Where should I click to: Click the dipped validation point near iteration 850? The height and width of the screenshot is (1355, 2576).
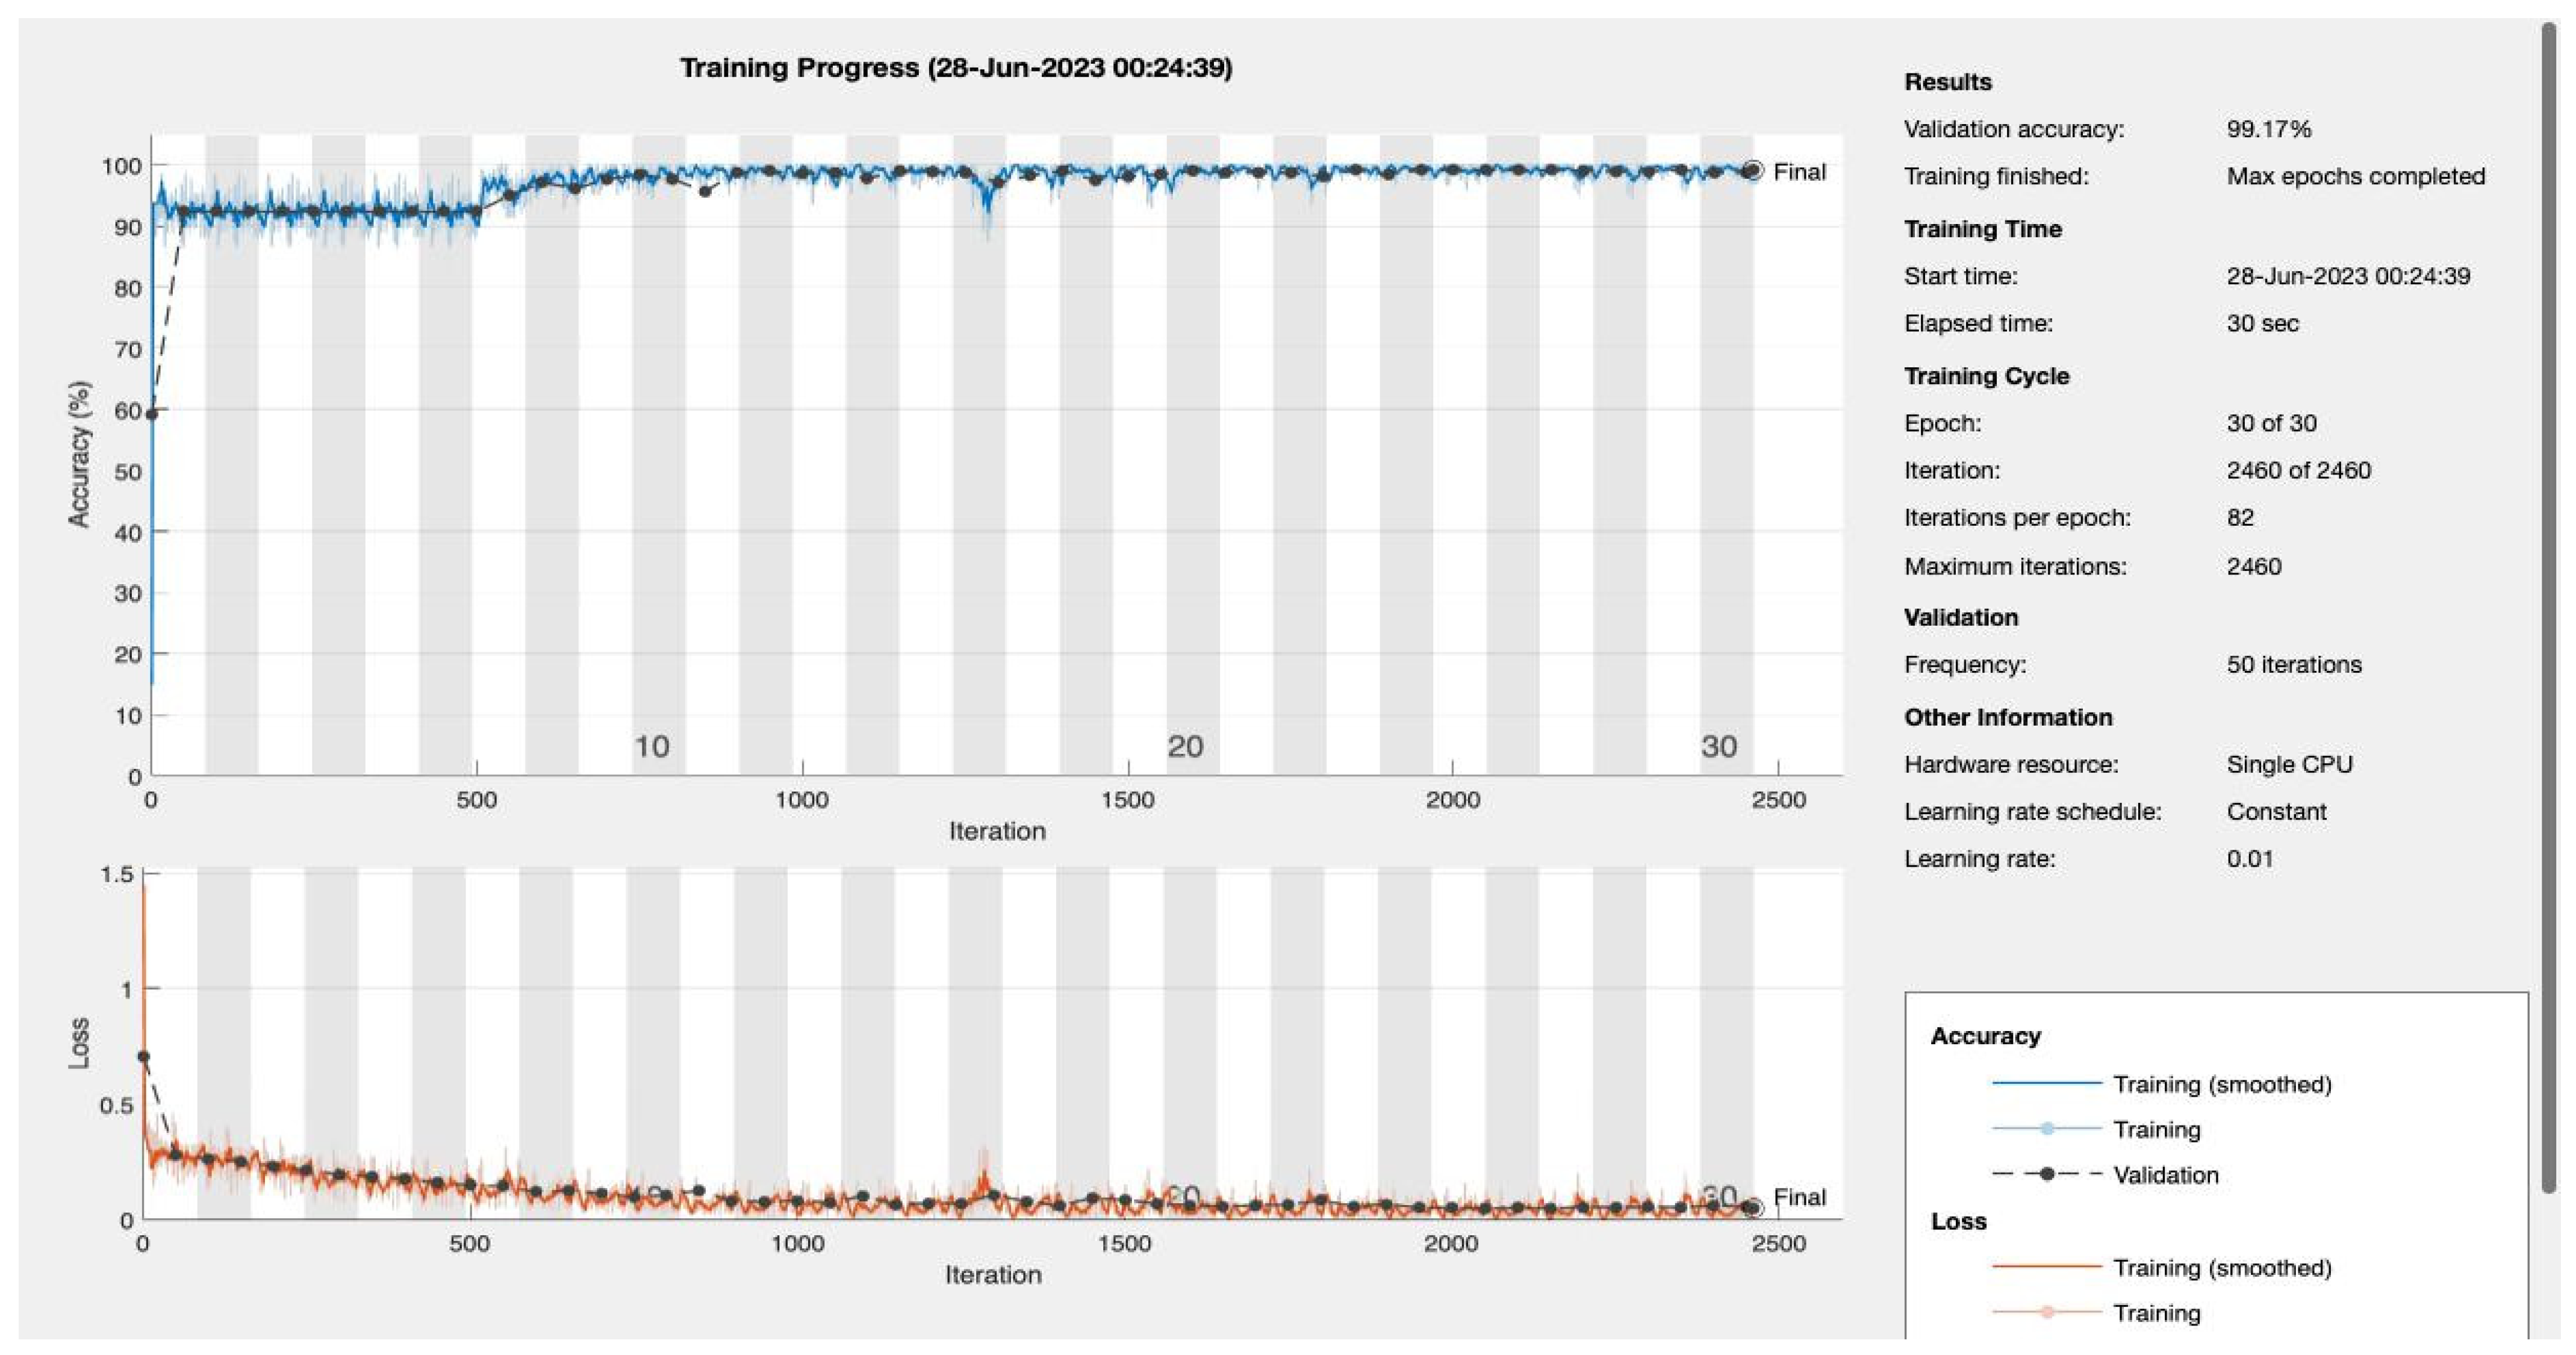tap(705, 191)
